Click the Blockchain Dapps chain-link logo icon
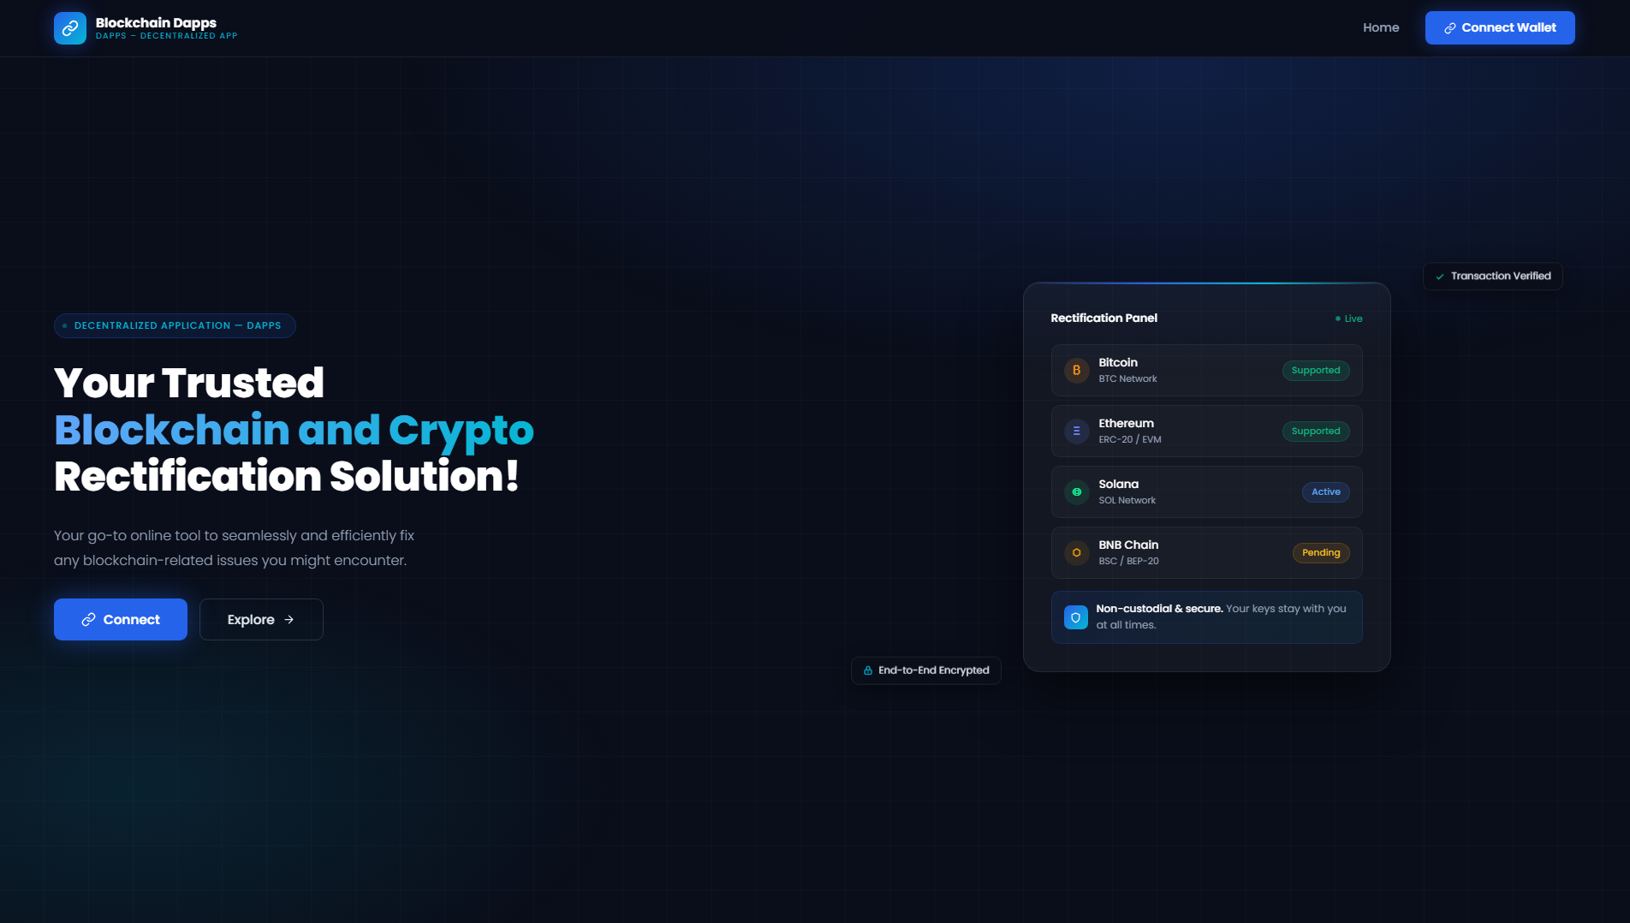 click(70, 28)
